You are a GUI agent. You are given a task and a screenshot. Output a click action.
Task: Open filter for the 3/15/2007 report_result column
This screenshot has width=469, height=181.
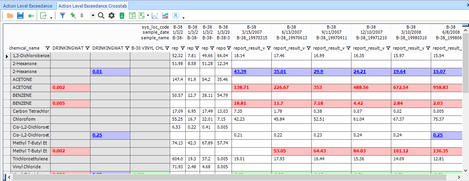[x=269, y=48]
